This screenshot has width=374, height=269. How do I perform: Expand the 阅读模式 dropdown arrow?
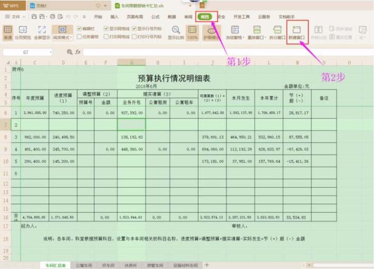click(x=71, y=38)
